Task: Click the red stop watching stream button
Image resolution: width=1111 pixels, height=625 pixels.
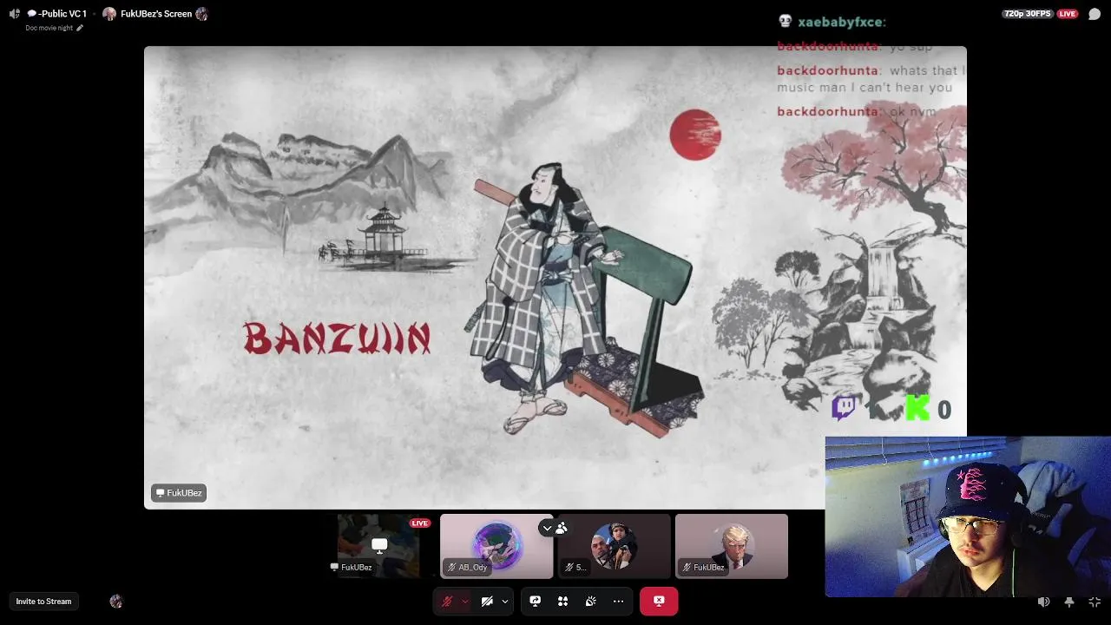Action: pos(659,601)
